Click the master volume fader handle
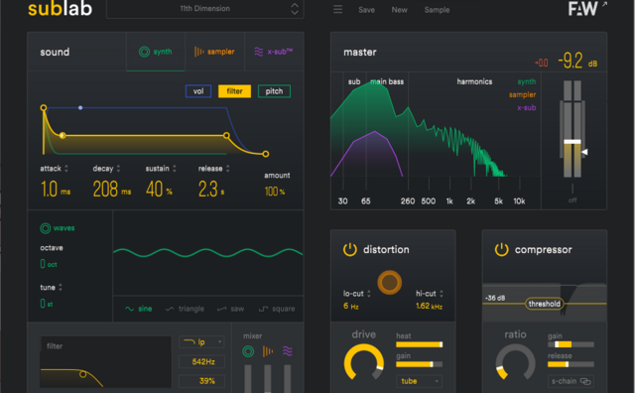Viewport: 635px width, 393px height. pyautogui.click(x=572, y=141)
